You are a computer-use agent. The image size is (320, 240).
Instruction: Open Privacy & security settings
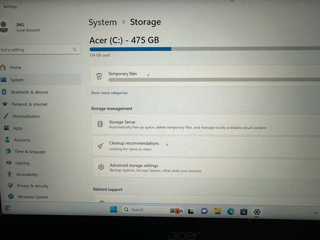click(32, 186)
